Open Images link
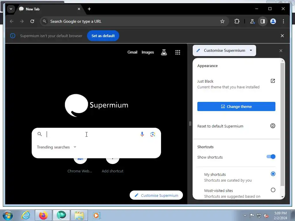 point(148,52)
